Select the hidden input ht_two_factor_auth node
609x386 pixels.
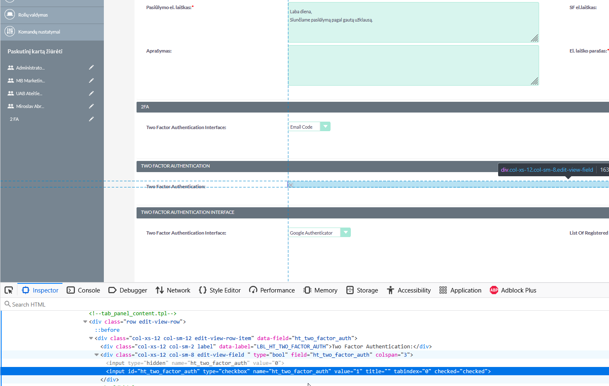click(195, 363)
